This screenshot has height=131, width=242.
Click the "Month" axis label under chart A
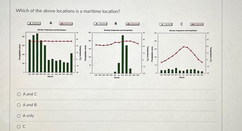[50, 76]
